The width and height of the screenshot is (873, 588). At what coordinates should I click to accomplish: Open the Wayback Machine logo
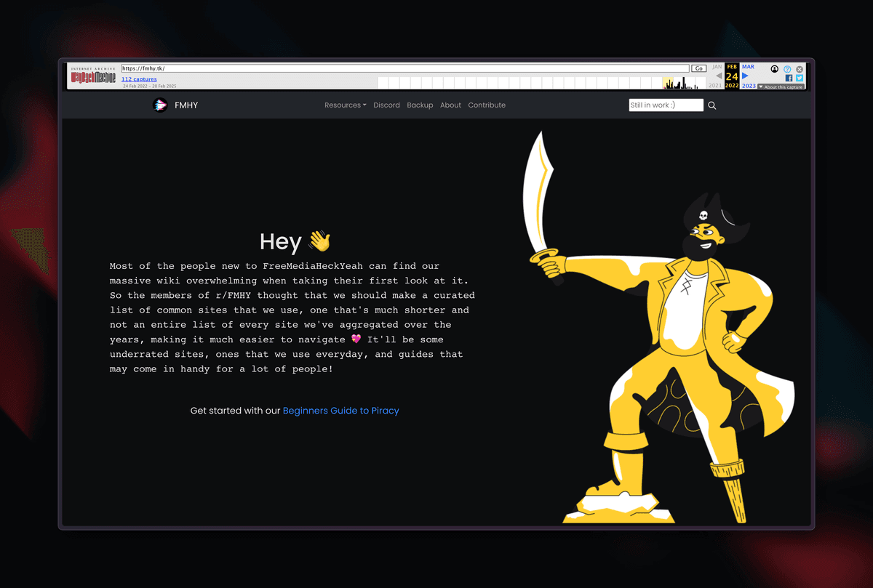pyautogui.click(x=93, y=76)
